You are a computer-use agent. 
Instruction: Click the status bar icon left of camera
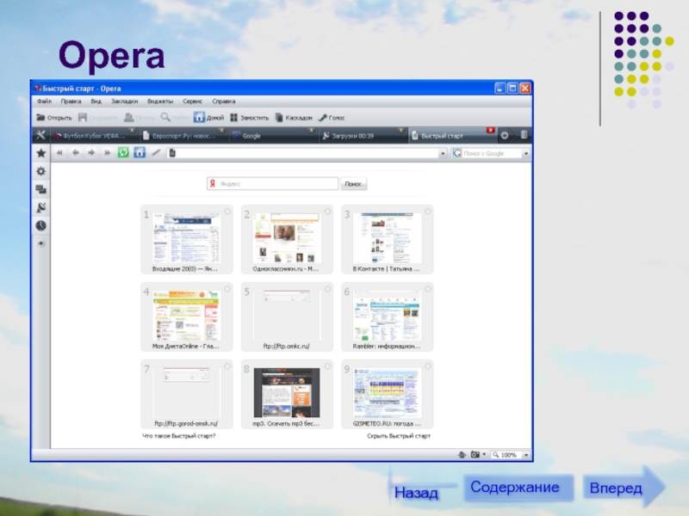[462, 455]
